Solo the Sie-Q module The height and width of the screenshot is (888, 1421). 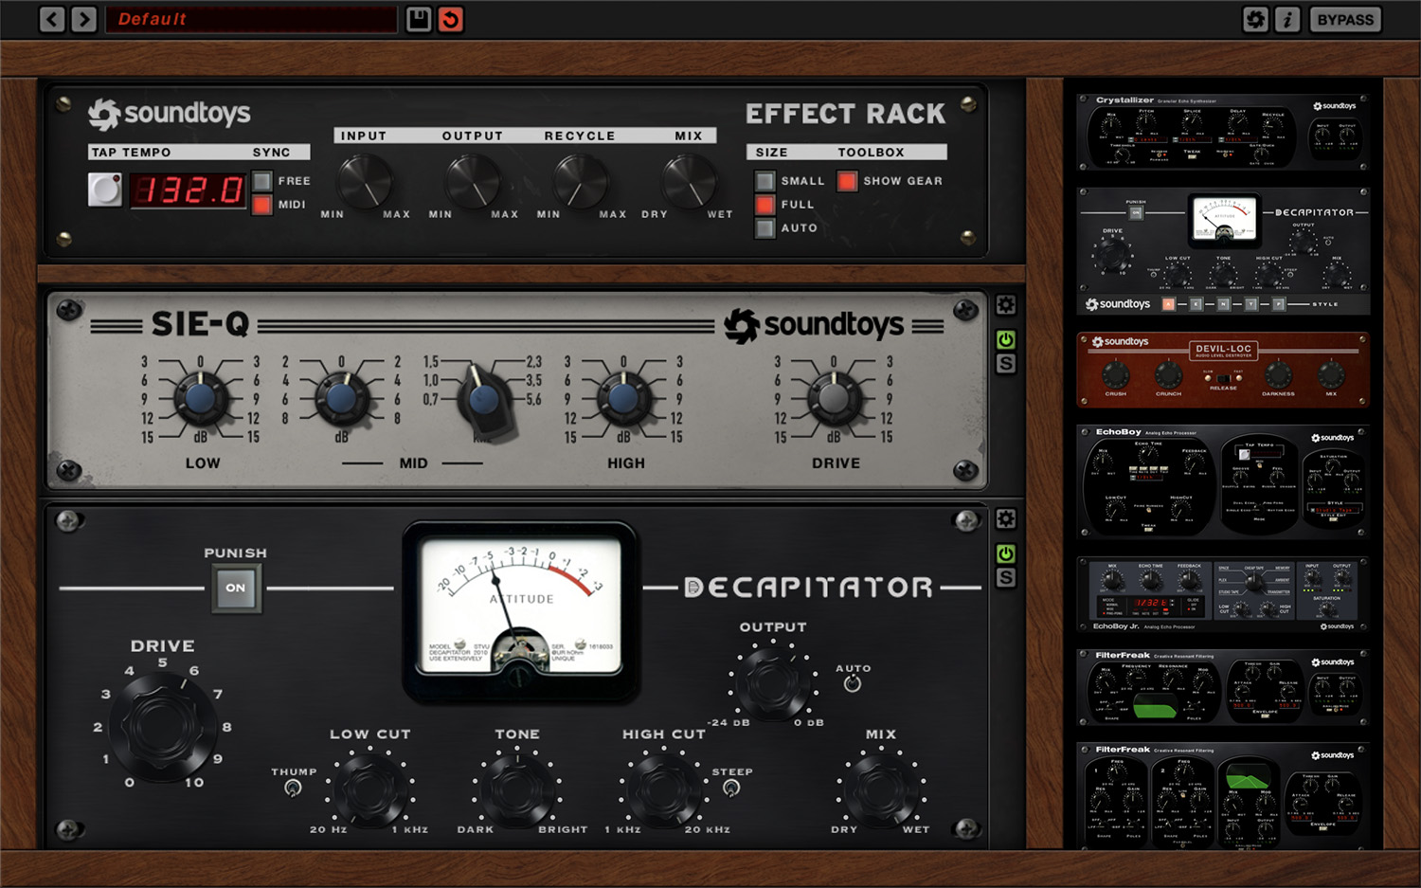click(x=1006, y=363)
